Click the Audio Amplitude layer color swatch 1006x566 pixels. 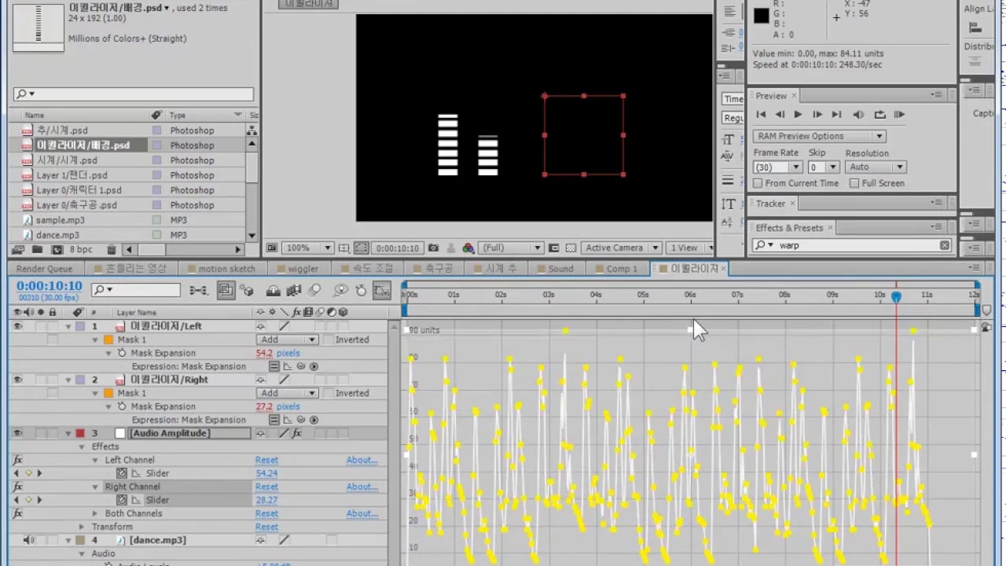pyautogui.click(x=79, y=433)
